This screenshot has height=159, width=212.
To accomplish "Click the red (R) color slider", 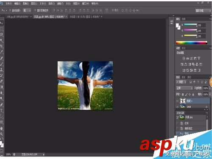I will click(190, 25).
